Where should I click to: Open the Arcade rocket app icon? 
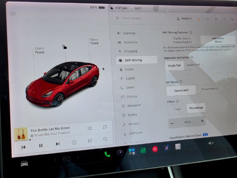(166, 148)
